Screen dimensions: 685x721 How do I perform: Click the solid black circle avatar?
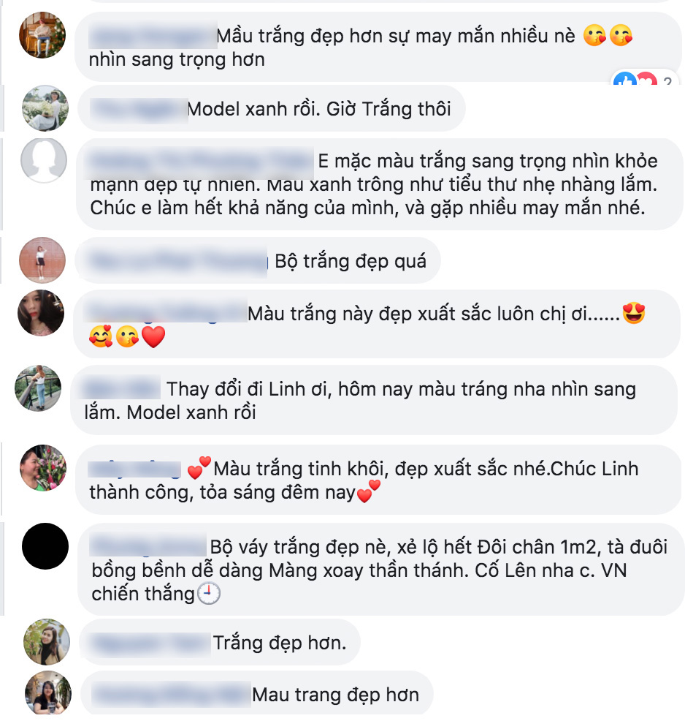pyautogui.click(x=45, y=546)
